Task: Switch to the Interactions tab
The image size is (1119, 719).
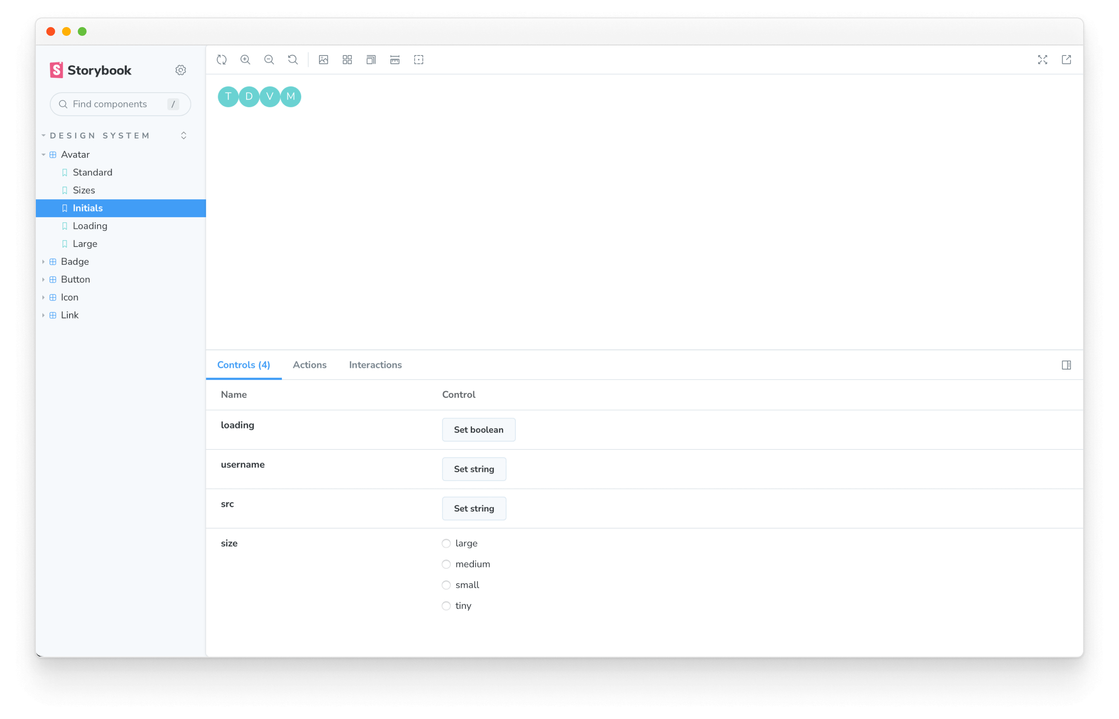Action: click(x=375, y=364)
